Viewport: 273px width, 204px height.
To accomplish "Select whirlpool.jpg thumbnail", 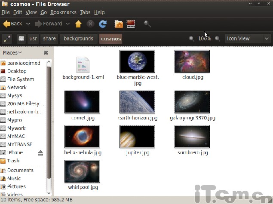I will (x=82, y=171).
